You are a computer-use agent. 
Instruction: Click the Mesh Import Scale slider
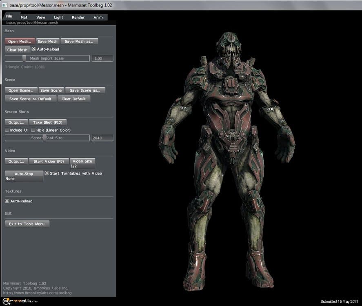click(47, 58)
